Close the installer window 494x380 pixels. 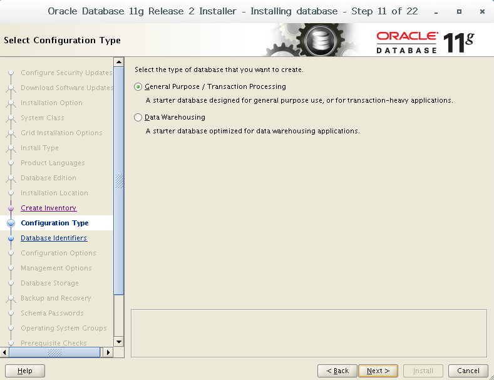coord(482,12)
